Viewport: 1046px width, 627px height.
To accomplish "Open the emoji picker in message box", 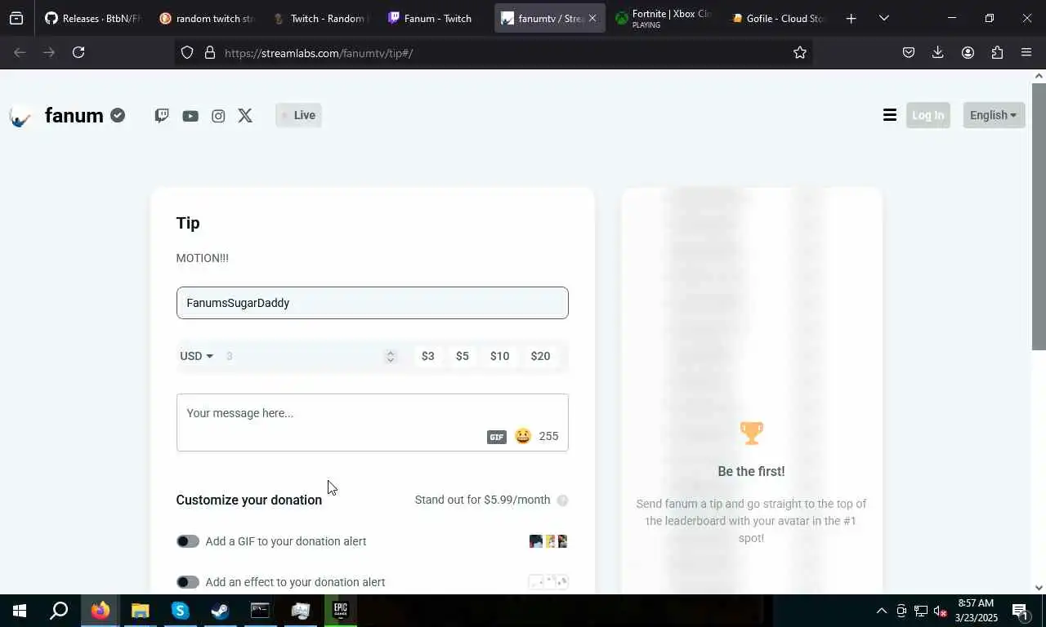I will [523, 436].
